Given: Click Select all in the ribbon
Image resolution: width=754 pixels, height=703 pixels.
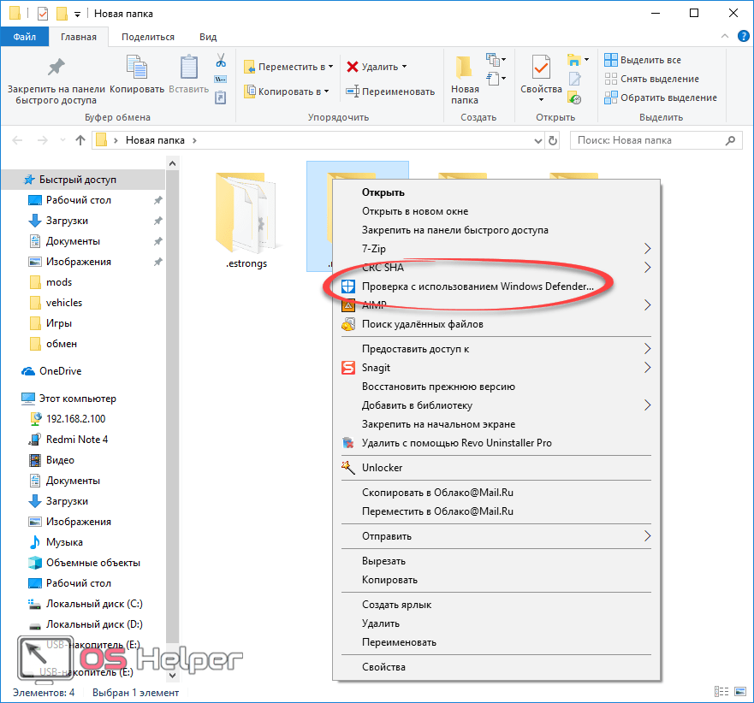Looking at the screenshot, I should point(650,60).
